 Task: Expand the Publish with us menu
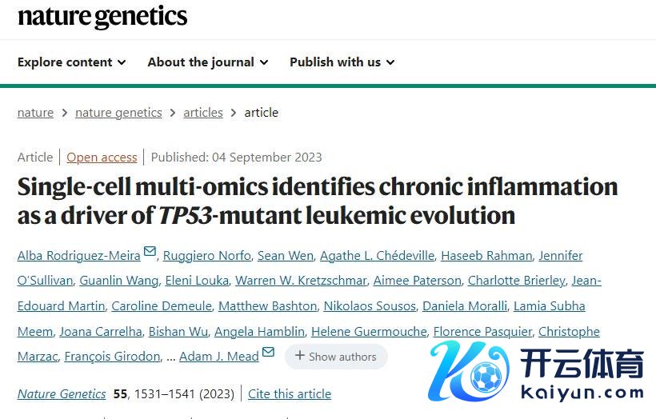tap(342, 62)
